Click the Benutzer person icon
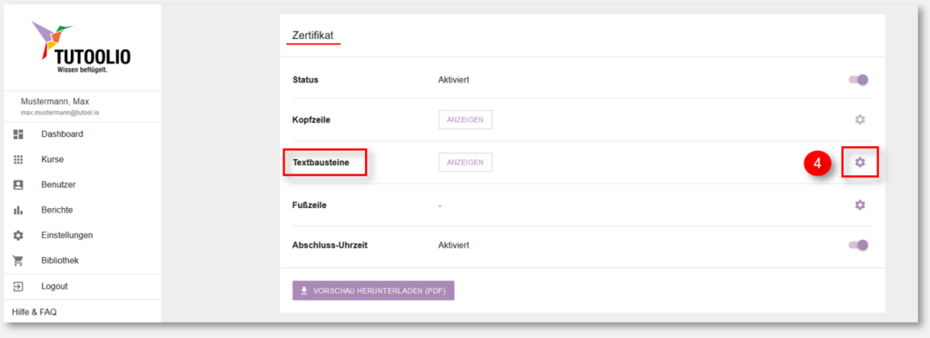This screenshot has height=338, width=930. point(18,184)
